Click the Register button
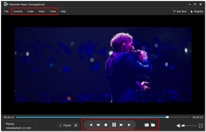 pyautogui.click(x=197, y=11)
